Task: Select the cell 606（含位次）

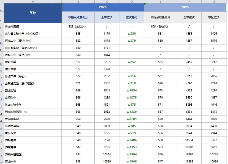Action: pos(160,27)
